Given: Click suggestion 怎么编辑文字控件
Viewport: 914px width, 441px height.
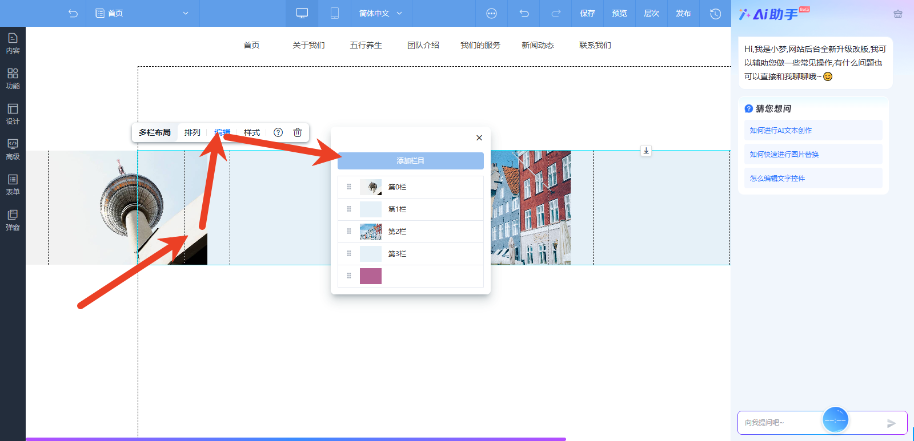Looking at the screenshot, I should click(813, 178).
